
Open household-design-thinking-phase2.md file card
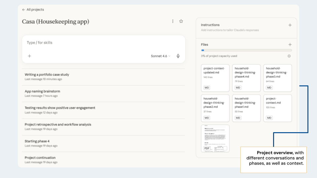(215, 108)
